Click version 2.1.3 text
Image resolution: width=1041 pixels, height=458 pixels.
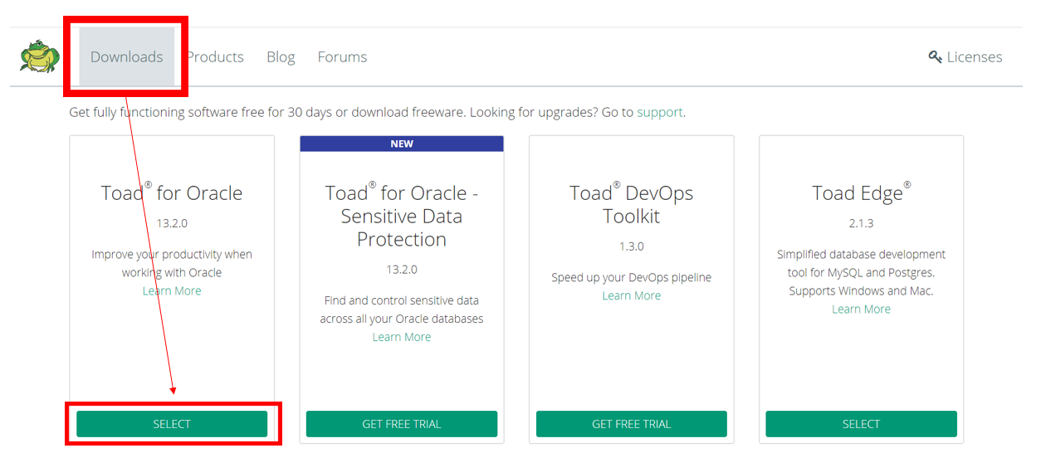(861, 223)
